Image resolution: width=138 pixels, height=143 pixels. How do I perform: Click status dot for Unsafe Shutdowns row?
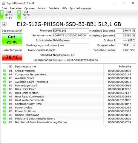pyautogui.click(x=5, y=115)
